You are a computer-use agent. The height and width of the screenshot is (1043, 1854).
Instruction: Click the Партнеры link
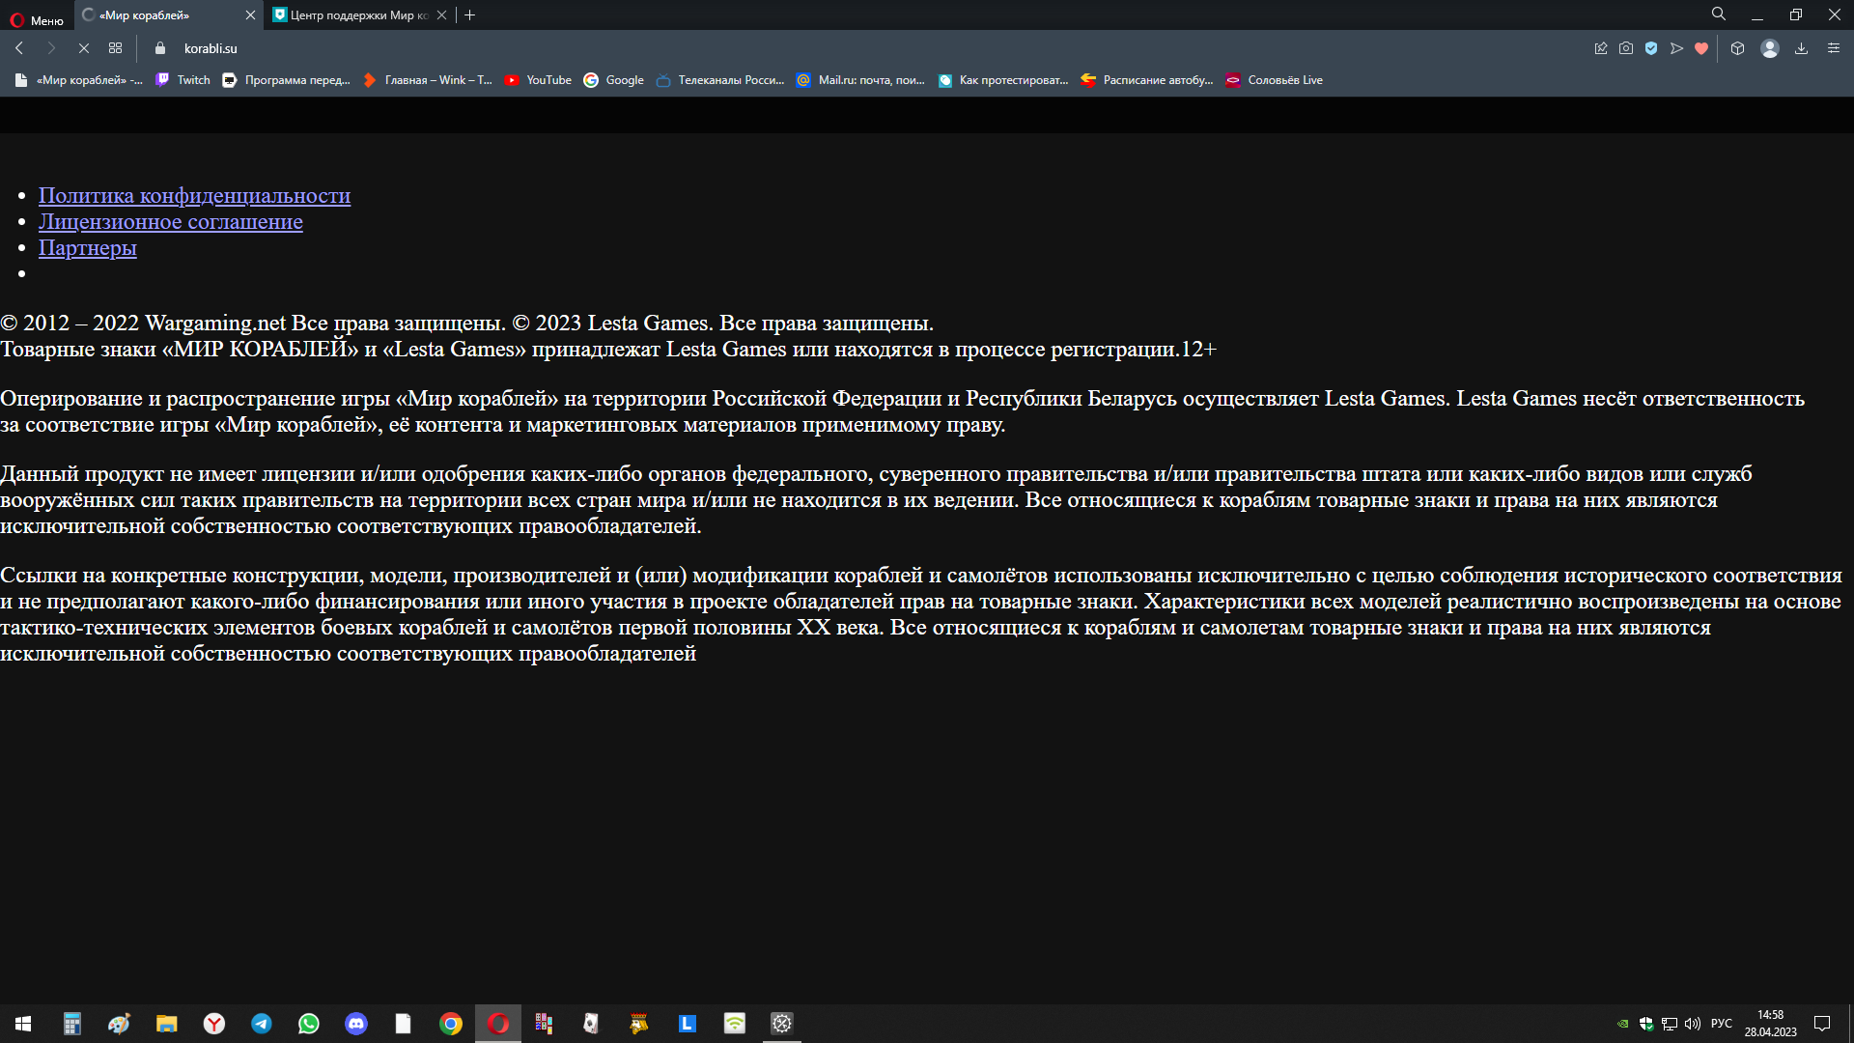pos(87,248)
